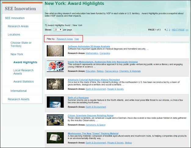The height and width of the screenshot is (148, 191).
Task: Open Research Areas in the sidebar
Action: tap(18, 26)
